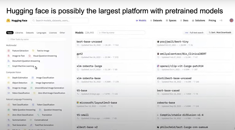Expand the hamburger menu at top right
235x130 pixels.
click(x=221, y=21)
